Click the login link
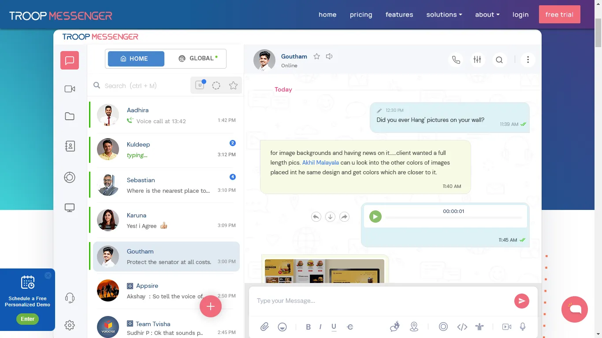The height and width of the screenshot is (338, 602). coord(520,15)
